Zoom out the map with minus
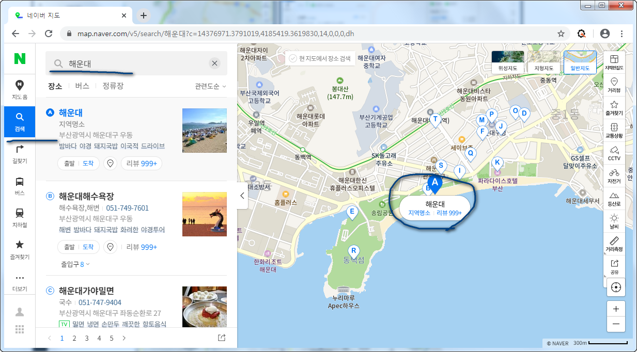 point(615,324)
